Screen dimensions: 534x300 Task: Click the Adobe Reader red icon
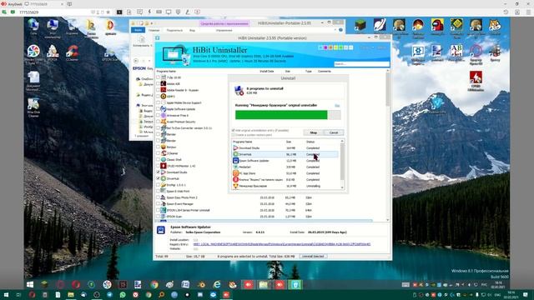pos(164,90)
